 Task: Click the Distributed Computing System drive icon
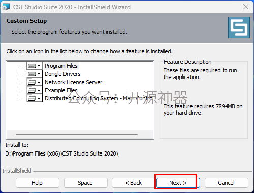[x=32, y=98]
